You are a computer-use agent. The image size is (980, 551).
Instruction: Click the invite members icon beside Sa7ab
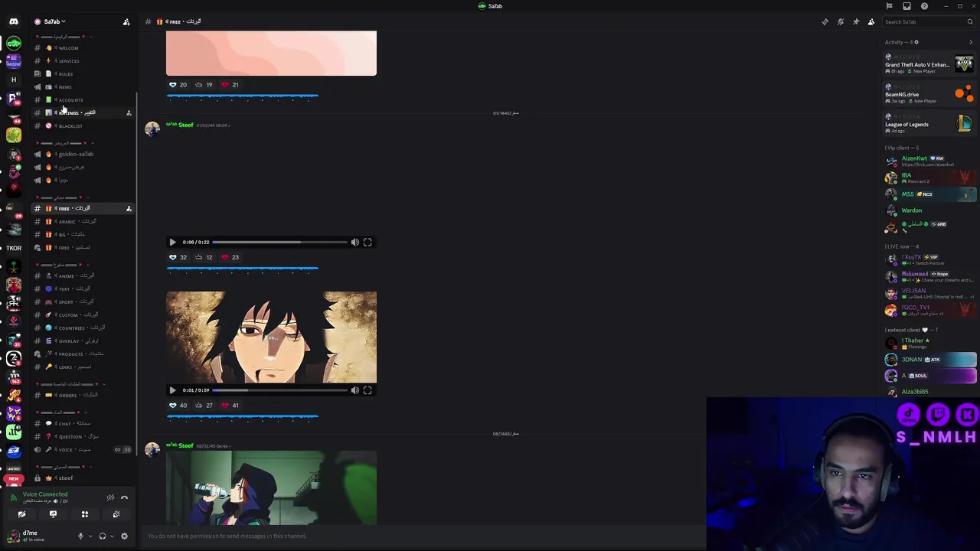point(126,21)
